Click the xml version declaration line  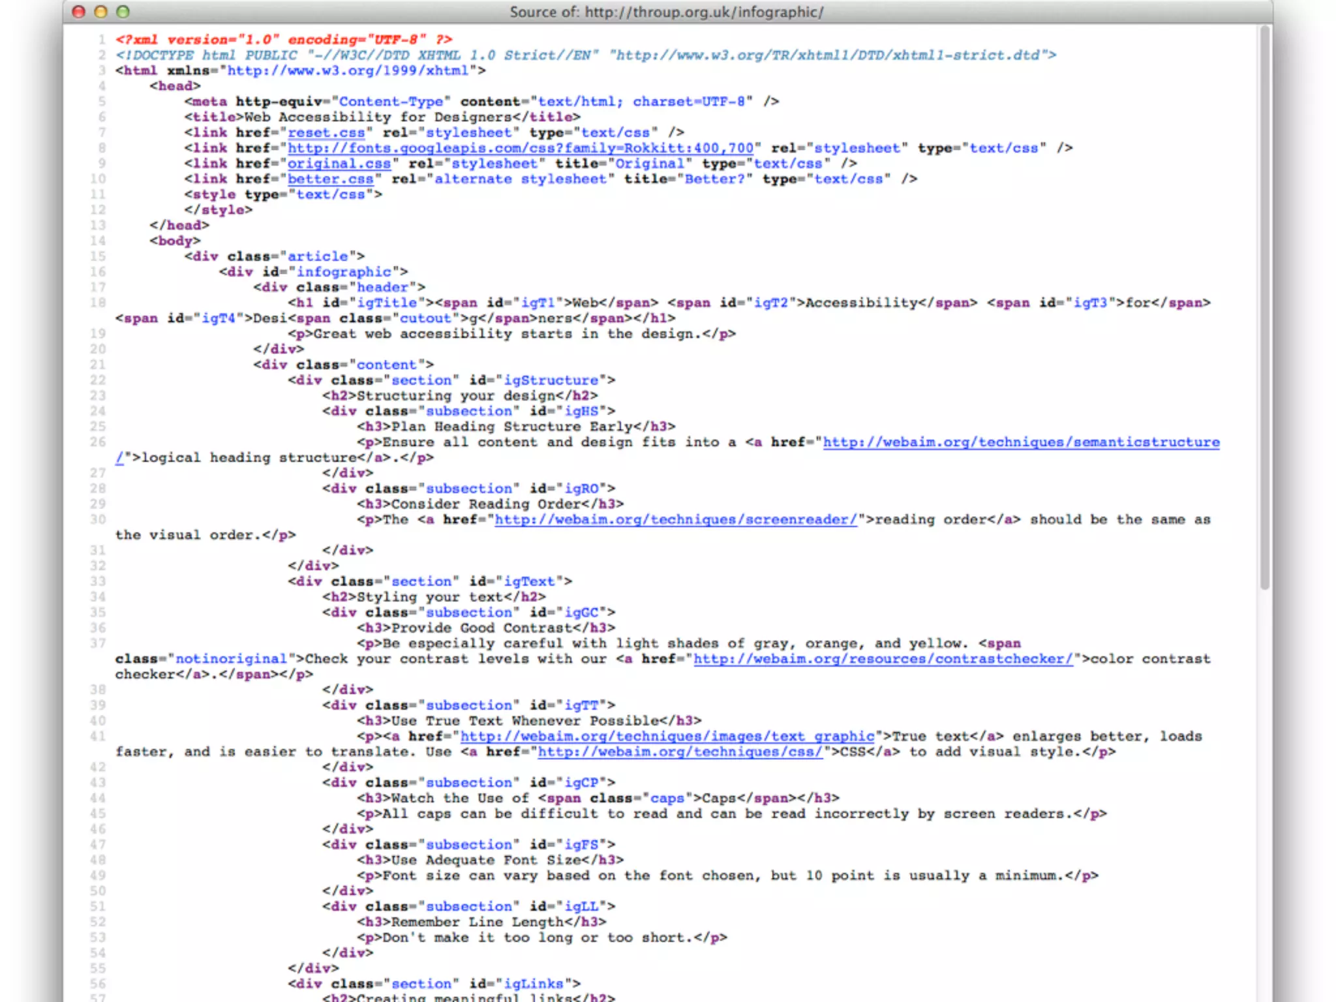(284, 40)
